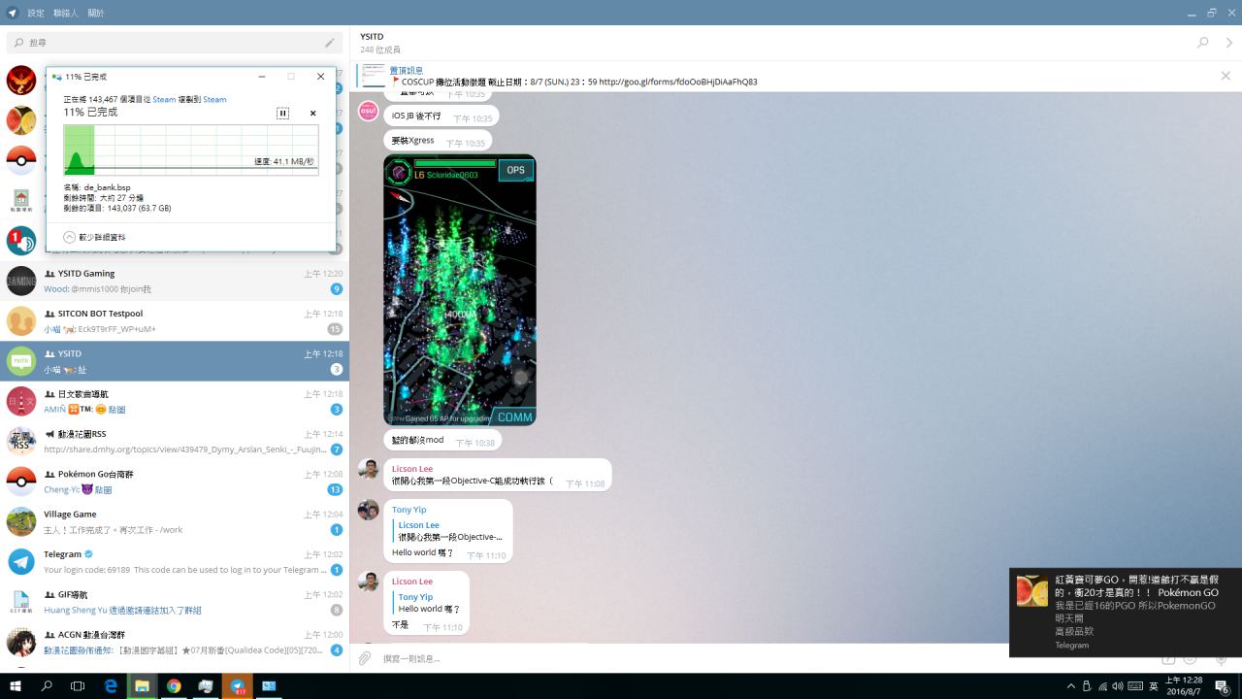Click Tony Yip's sender name

pyautogui.click(x=409, y=510)
